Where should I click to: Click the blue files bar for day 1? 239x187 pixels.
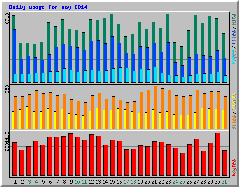point(14,51)
